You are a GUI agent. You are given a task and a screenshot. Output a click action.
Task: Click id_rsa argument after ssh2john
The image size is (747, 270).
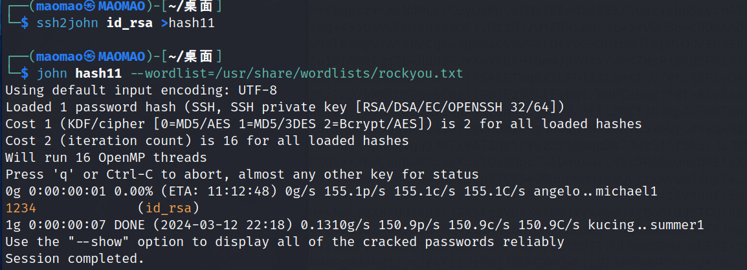(131, 23)
